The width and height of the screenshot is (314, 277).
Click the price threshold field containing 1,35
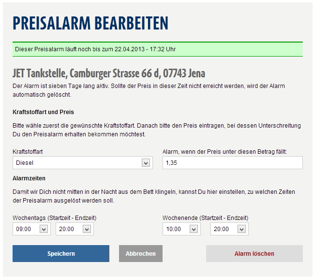[233, 163]
